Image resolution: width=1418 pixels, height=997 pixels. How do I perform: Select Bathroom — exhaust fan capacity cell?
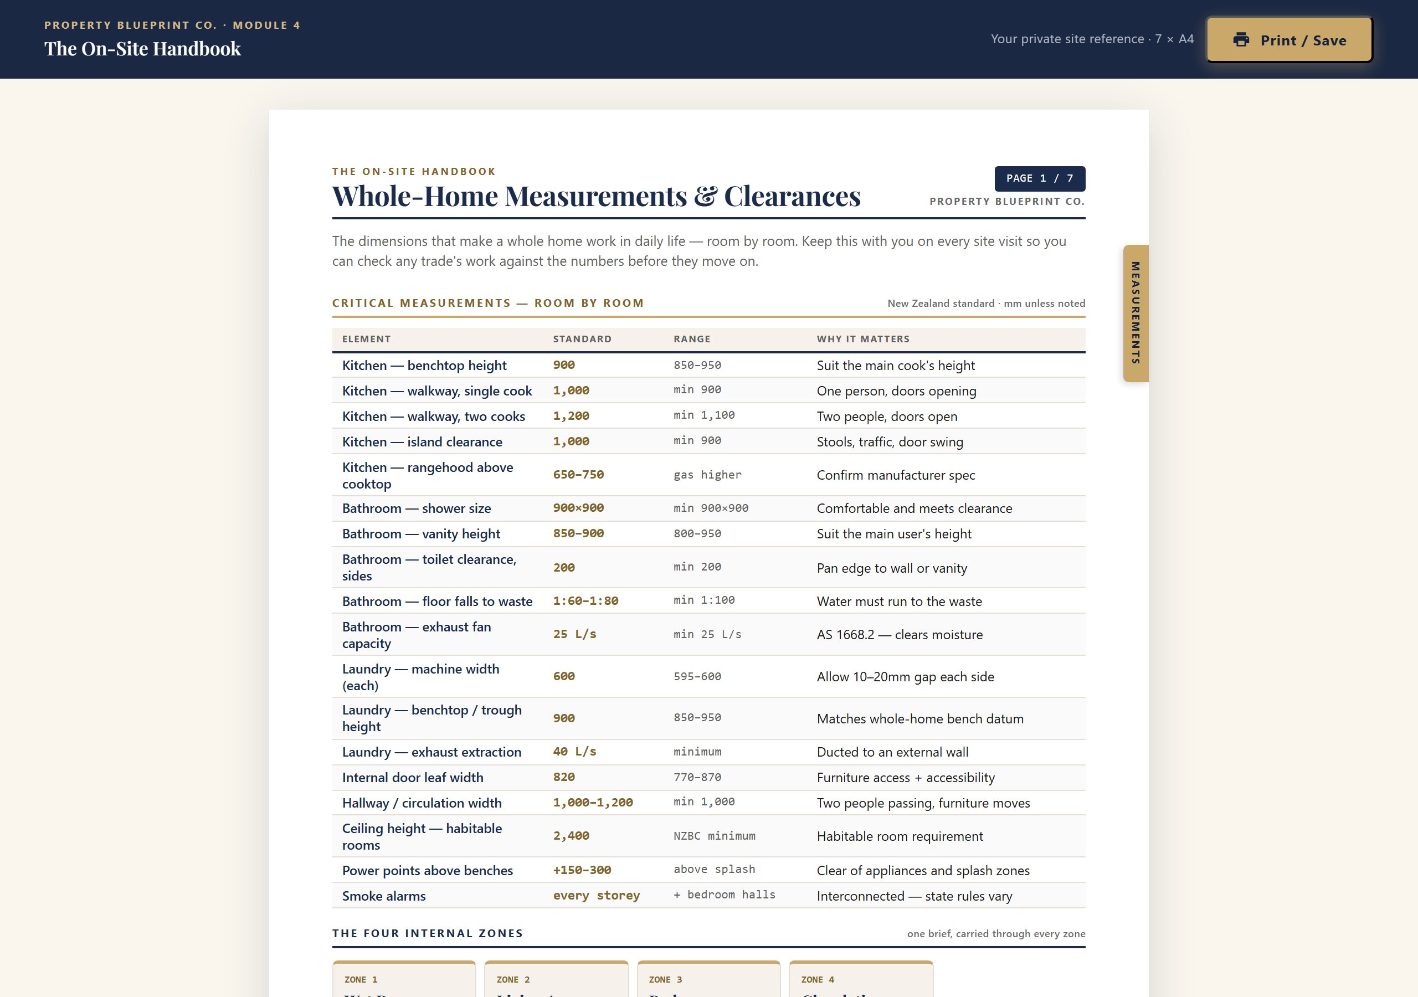click(417, 635)
